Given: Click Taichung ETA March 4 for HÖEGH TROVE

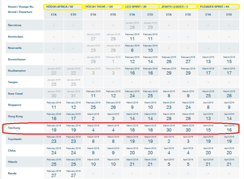Looking at the screenshot, I should point(93,128).
